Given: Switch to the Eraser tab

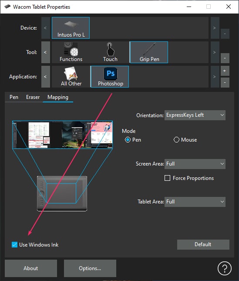Looking at the screenshot, I should point(33,97).
